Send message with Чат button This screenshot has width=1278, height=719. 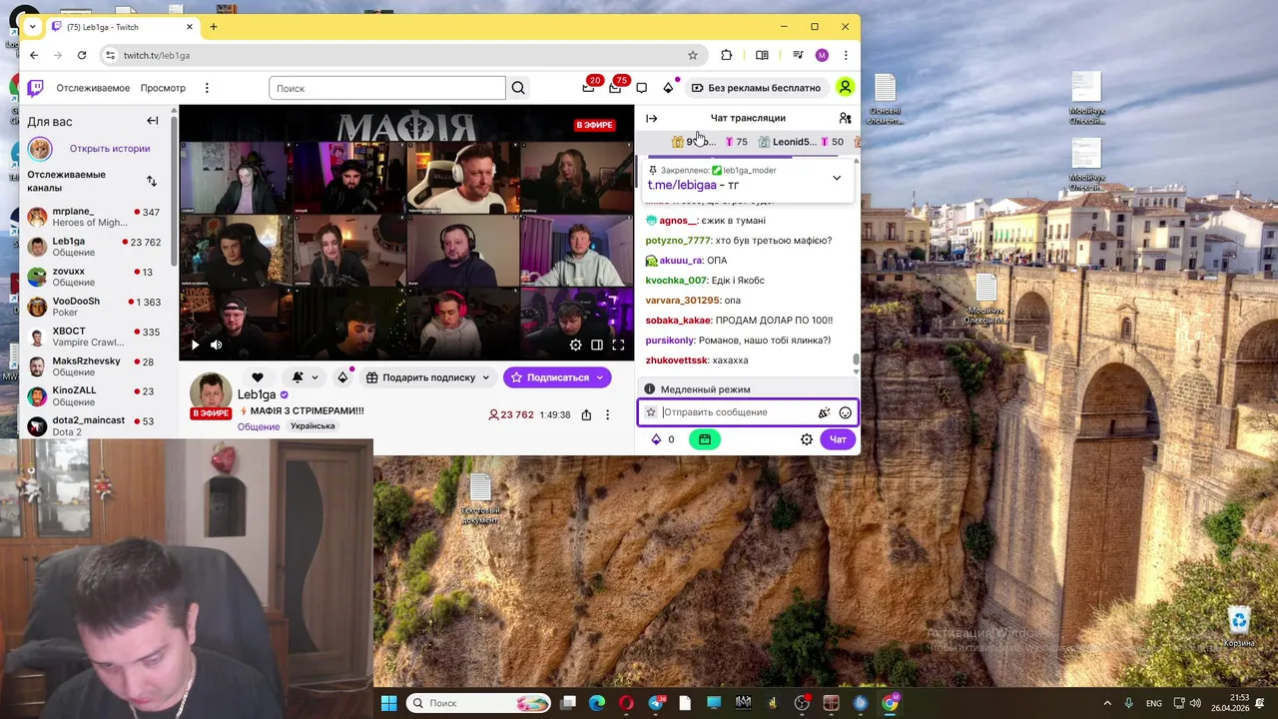click(x=838, y=439)
